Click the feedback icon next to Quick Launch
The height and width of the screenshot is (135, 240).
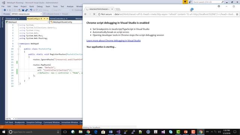pos(190,2)
